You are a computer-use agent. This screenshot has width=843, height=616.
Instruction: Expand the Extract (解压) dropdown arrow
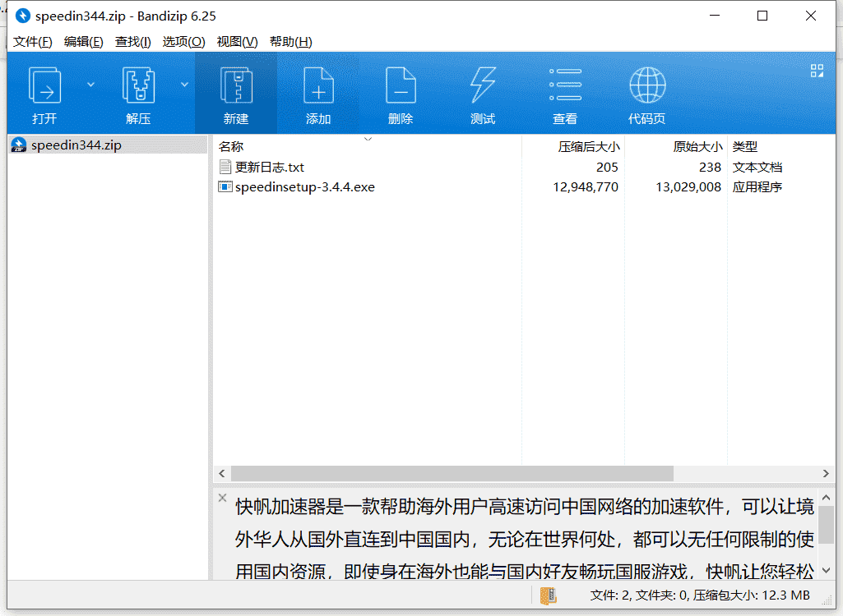click(184, 85)
